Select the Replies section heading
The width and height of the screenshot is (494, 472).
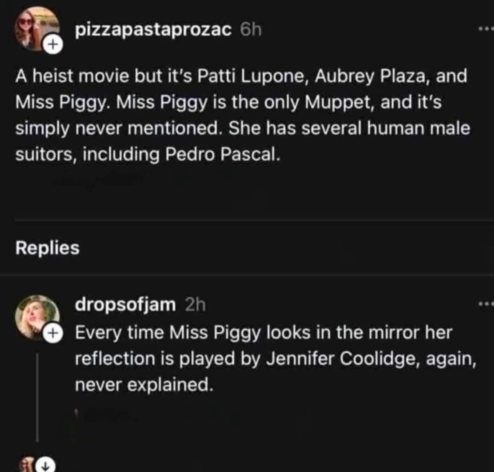tap(47, 248)
